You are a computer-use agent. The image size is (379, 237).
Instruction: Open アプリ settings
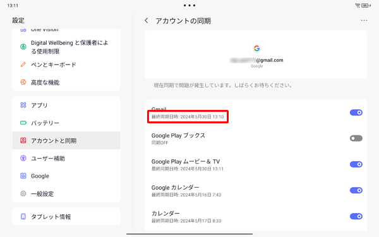(x=66, y=105)
